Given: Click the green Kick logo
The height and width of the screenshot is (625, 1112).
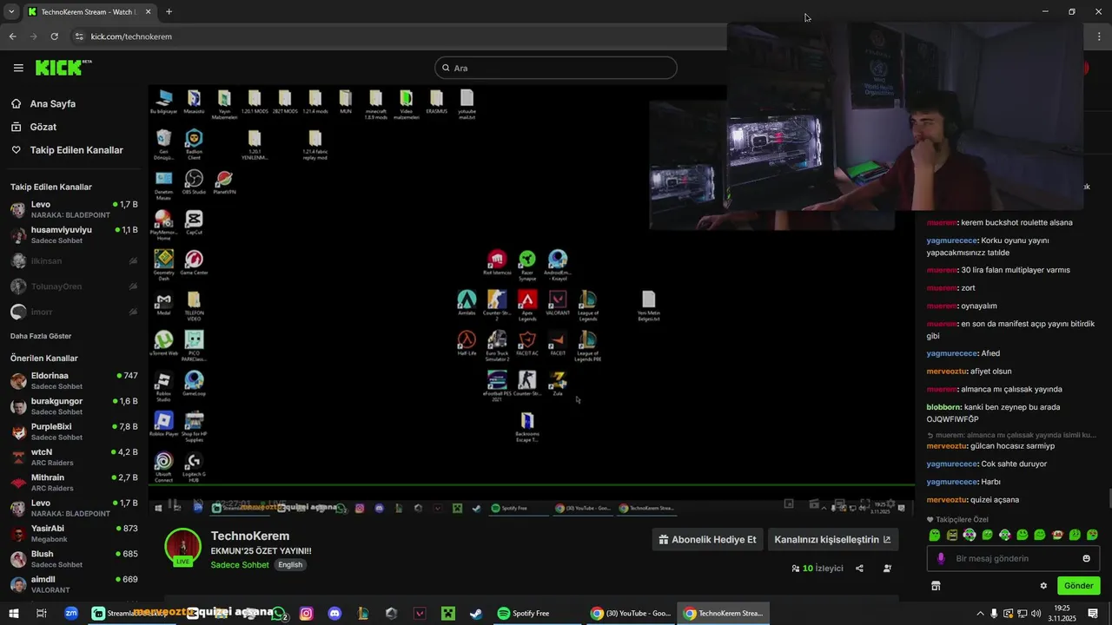Looking at the screenshot, I should tap(63, 68).
